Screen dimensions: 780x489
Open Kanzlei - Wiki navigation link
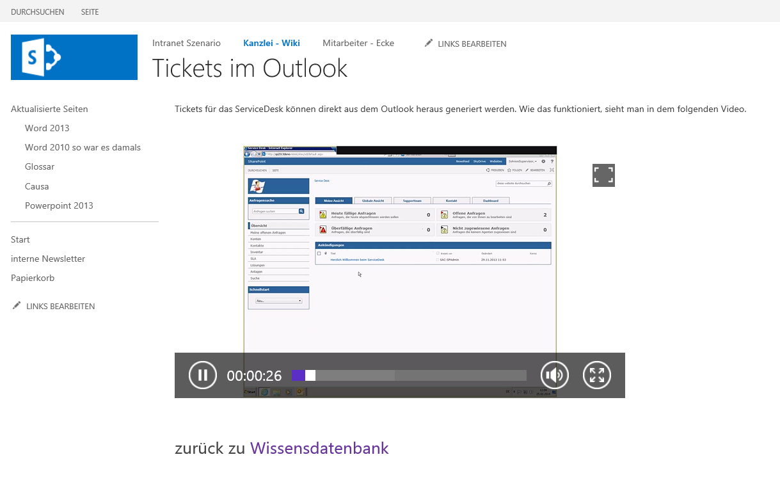click(x=271, y=43)
